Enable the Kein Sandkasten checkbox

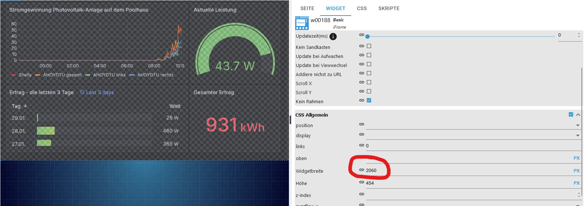point(369,46)
